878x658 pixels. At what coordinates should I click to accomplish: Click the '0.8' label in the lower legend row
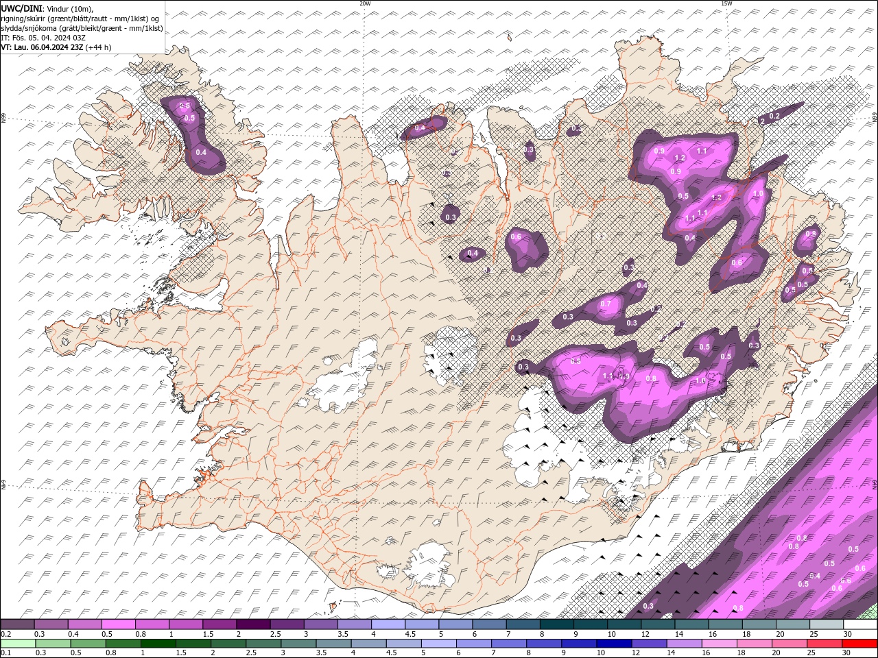(110, 653)
